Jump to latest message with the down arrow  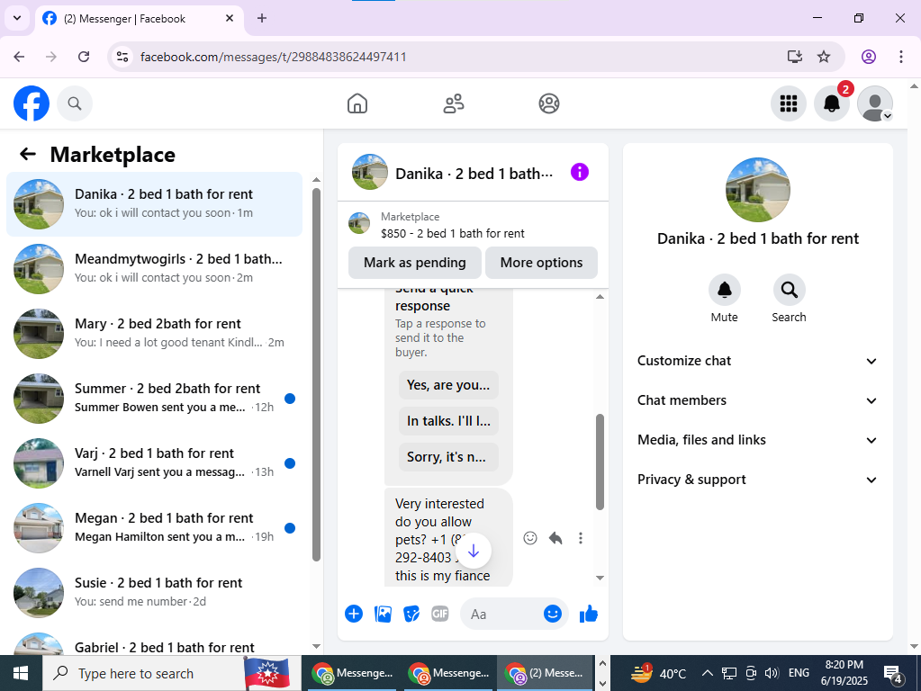[x=474, y=551]
